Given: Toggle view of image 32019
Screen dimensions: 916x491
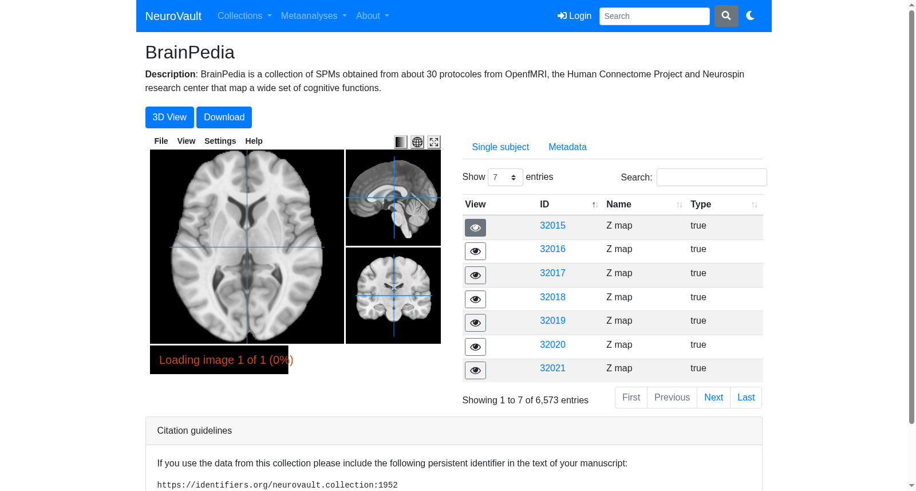Looking at the screenshot, I should coord(475,323).
